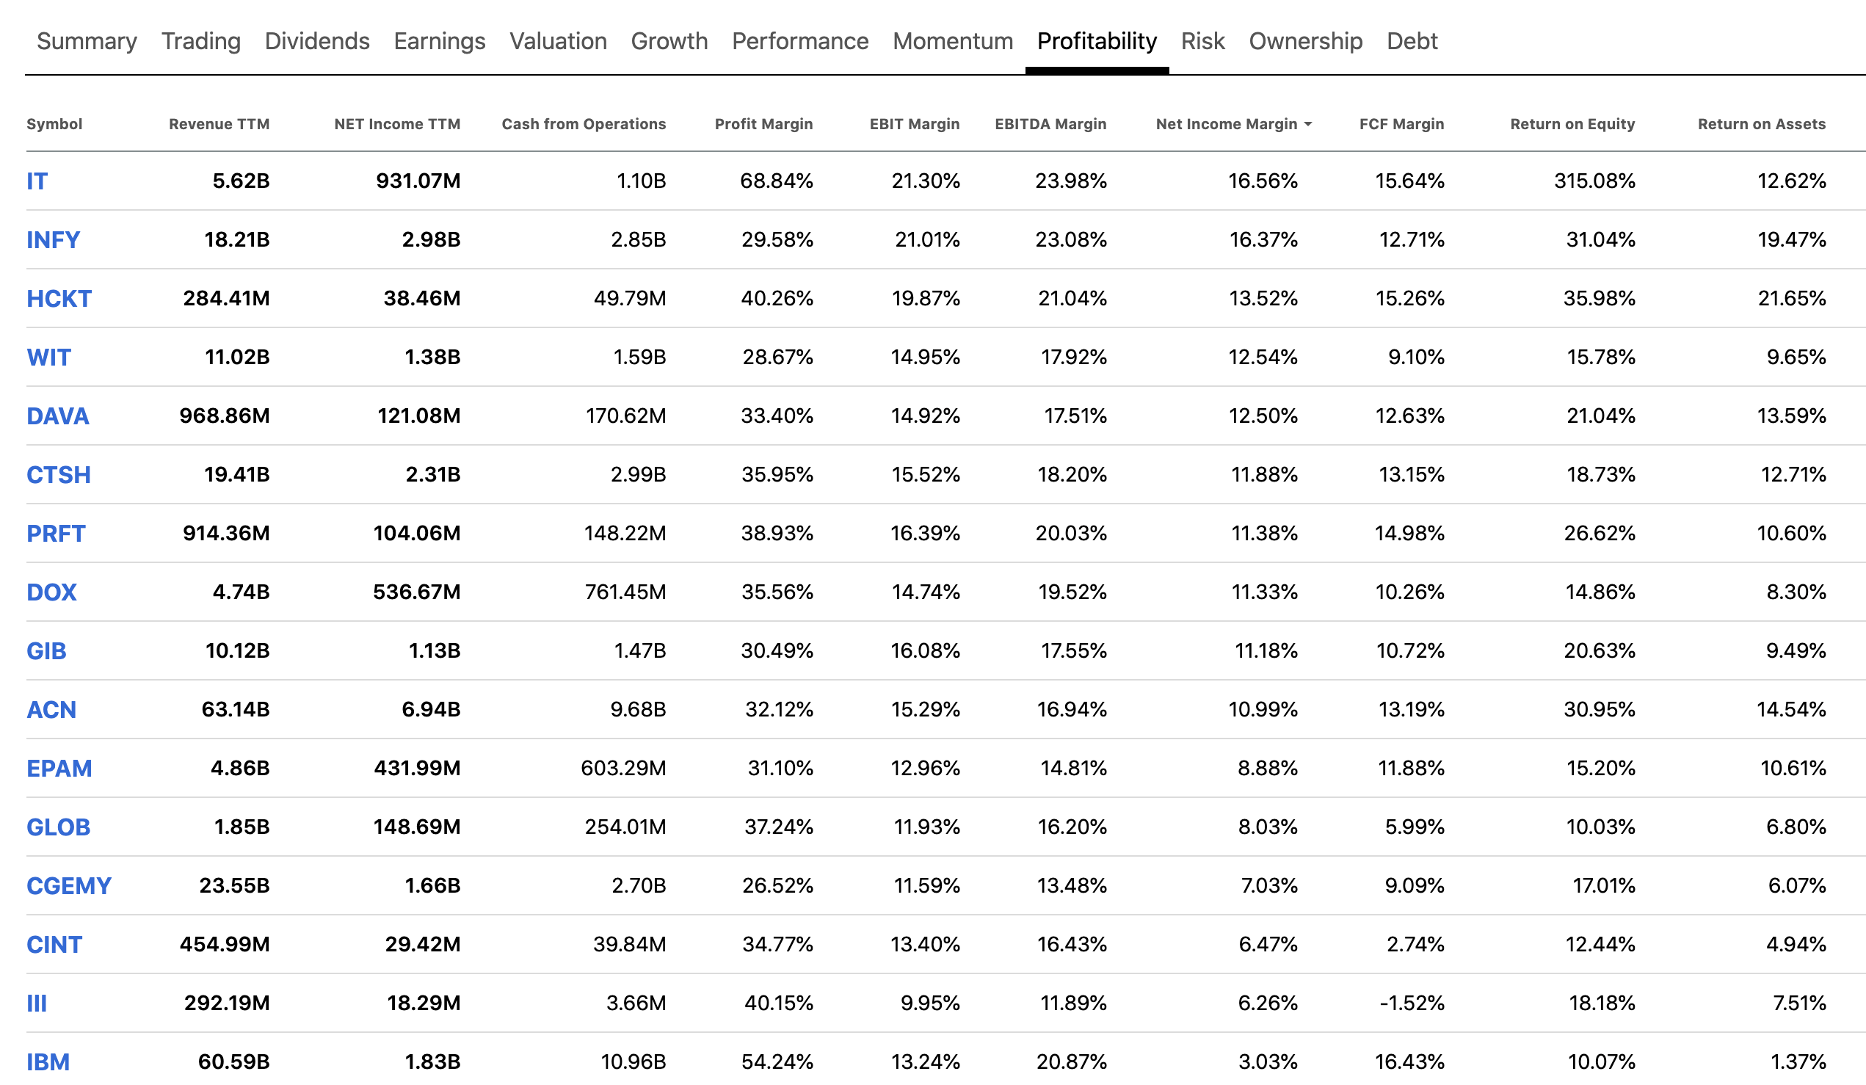Sort by Profit Margin column
This screenshot has height=1085, width=1866.
pos(763,123)
